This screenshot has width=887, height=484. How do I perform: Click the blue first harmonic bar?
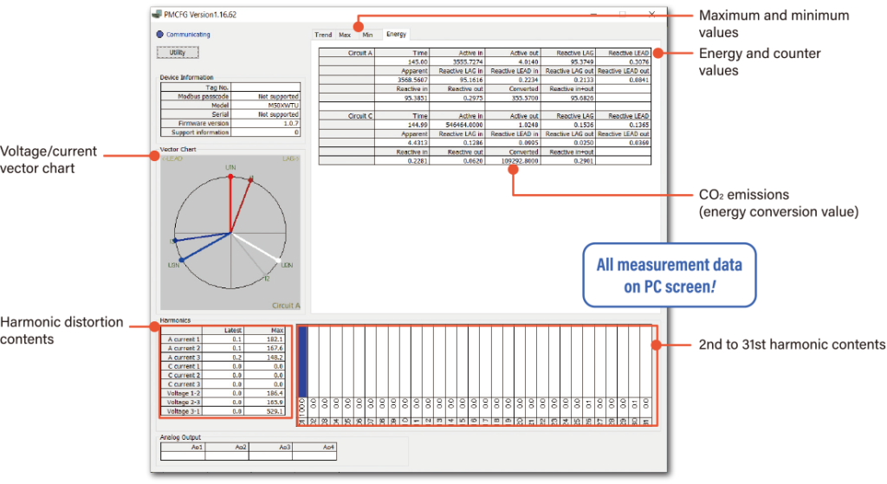(x=303, y=364)
